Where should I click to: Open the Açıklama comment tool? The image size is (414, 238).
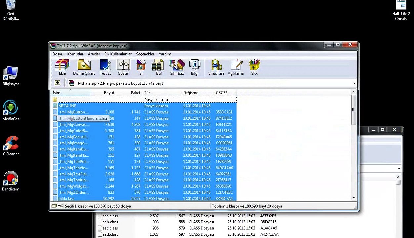point(236,67)
